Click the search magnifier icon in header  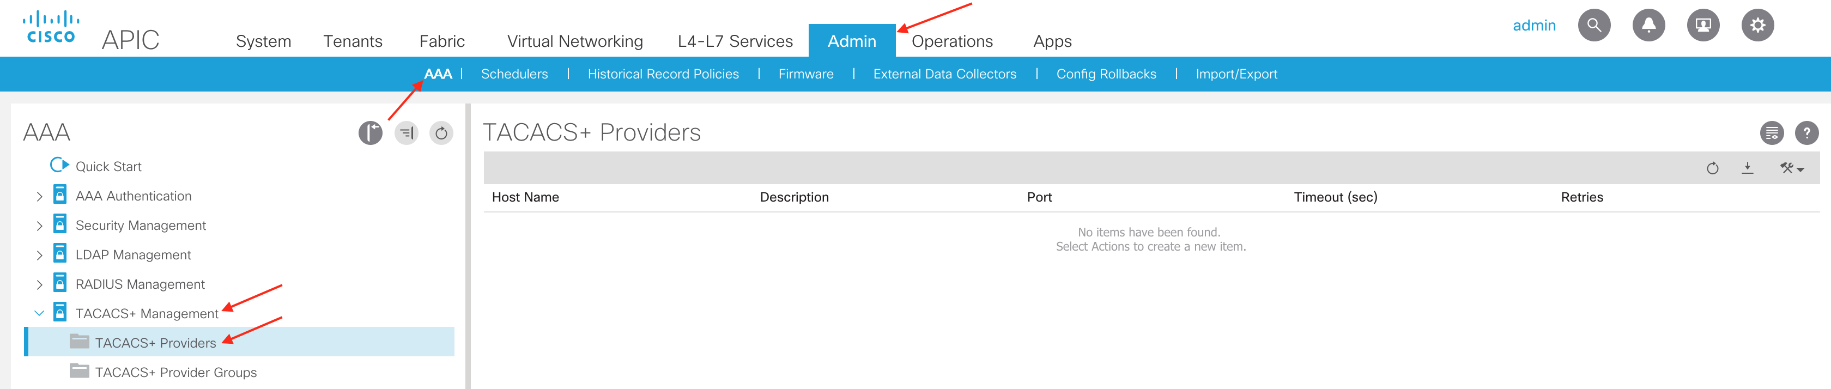click(x=1593, y=26)
